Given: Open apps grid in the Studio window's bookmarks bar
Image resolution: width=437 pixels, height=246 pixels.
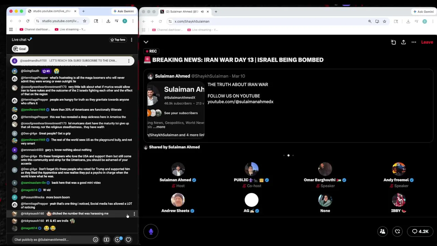Looking at the screenshot, I should pyautogui.click(x=11, y=29).
